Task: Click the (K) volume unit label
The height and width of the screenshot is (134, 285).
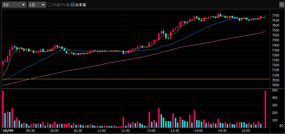Action: (281, 126)
